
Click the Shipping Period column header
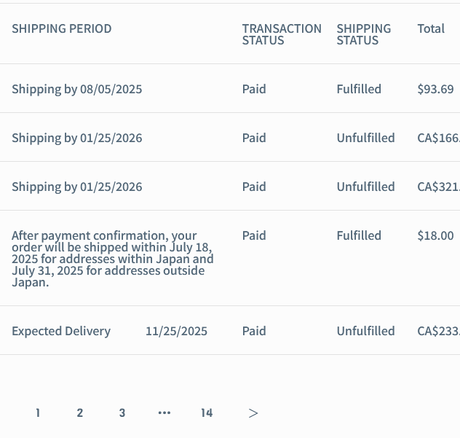(62, 29)
